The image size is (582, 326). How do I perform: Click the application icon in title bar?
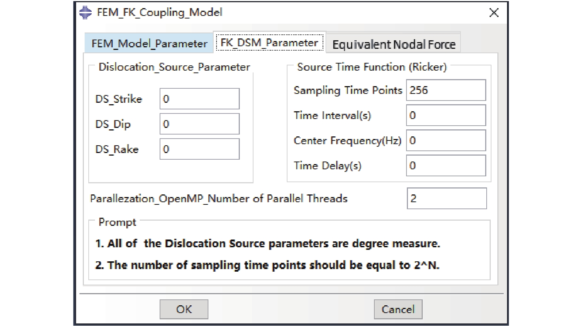click(85, 13)
